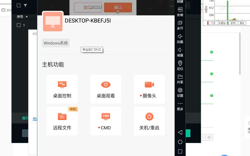Expand 更多 more options in sidebar

pos(180,106)
